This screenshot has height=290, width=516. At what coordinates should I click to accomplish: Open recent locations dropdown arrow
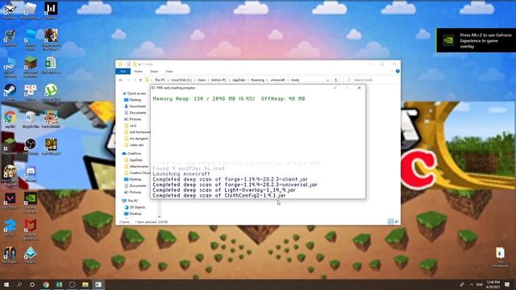click(135, 80)
